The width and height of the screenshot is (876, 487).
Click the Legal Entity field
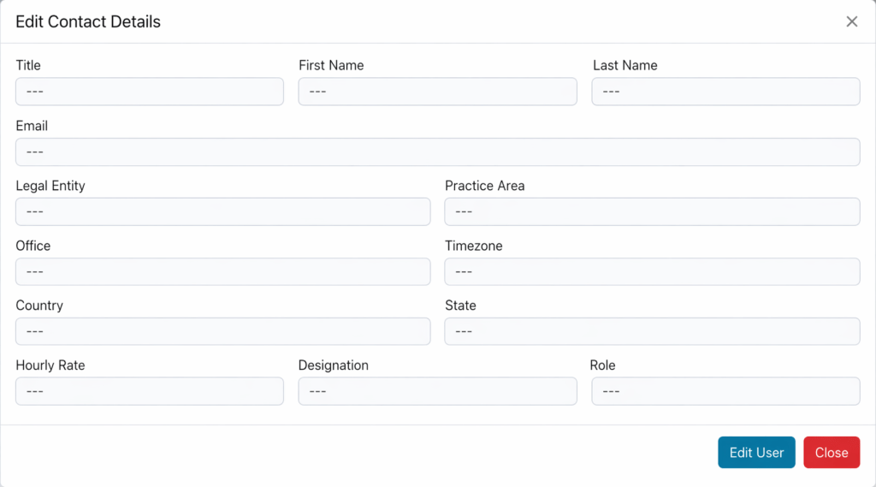(222, 211)
